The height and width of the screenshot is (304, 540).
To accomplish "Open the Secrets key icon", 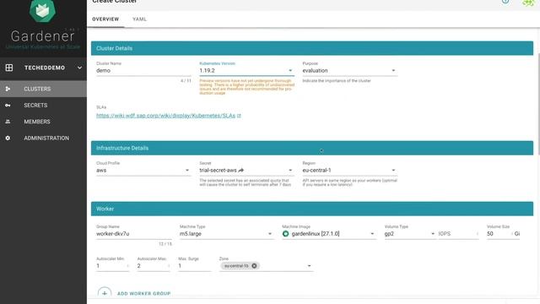I will [x=8, y=105].
